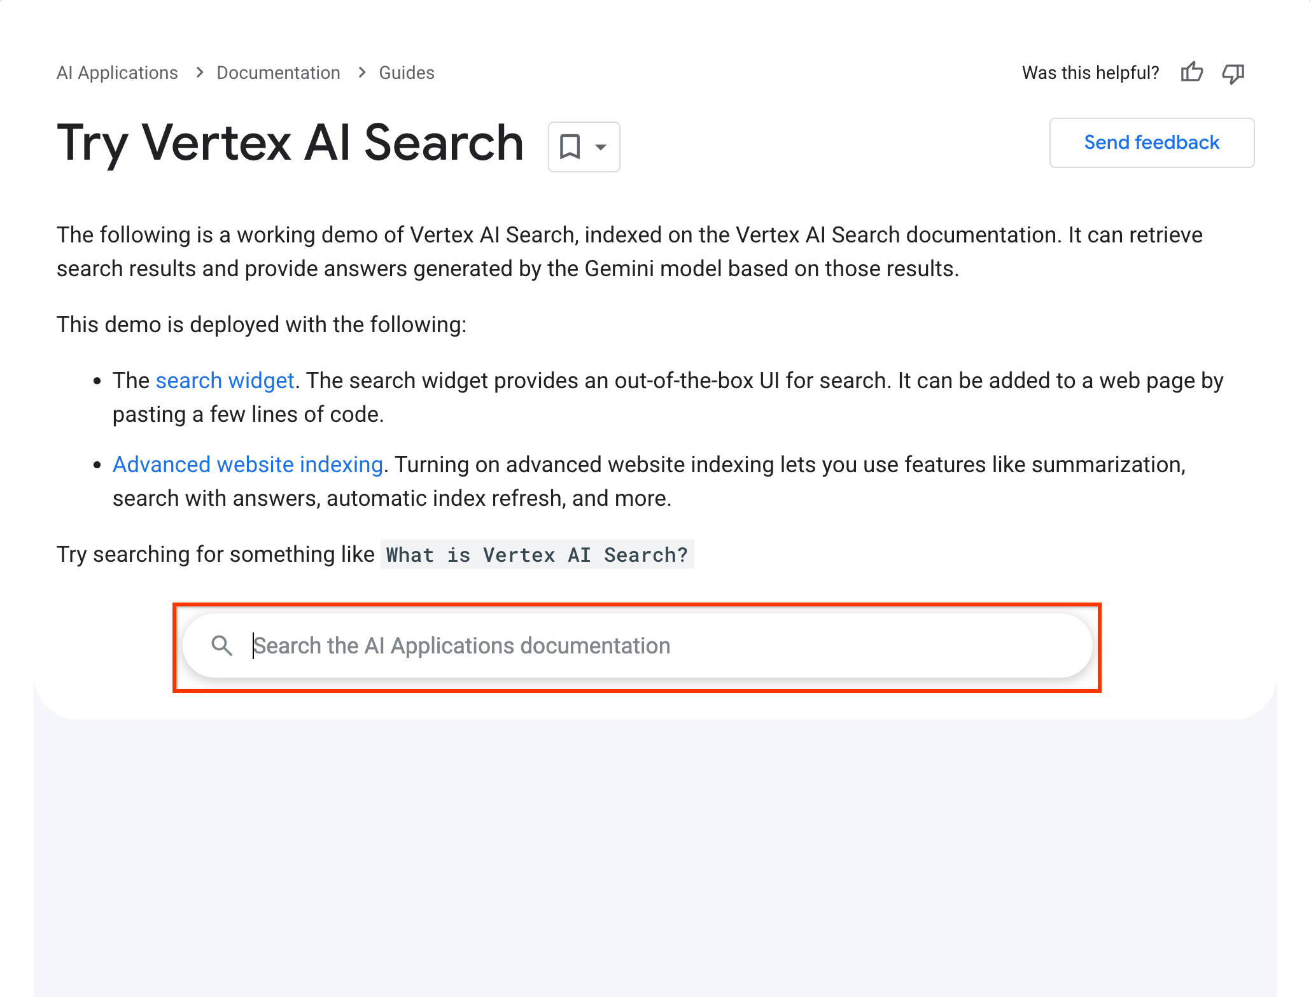This screenshot has width=1311, height=997.
Task: Open the Documentation breadcrumb item
Action: (x=278, y=73)
